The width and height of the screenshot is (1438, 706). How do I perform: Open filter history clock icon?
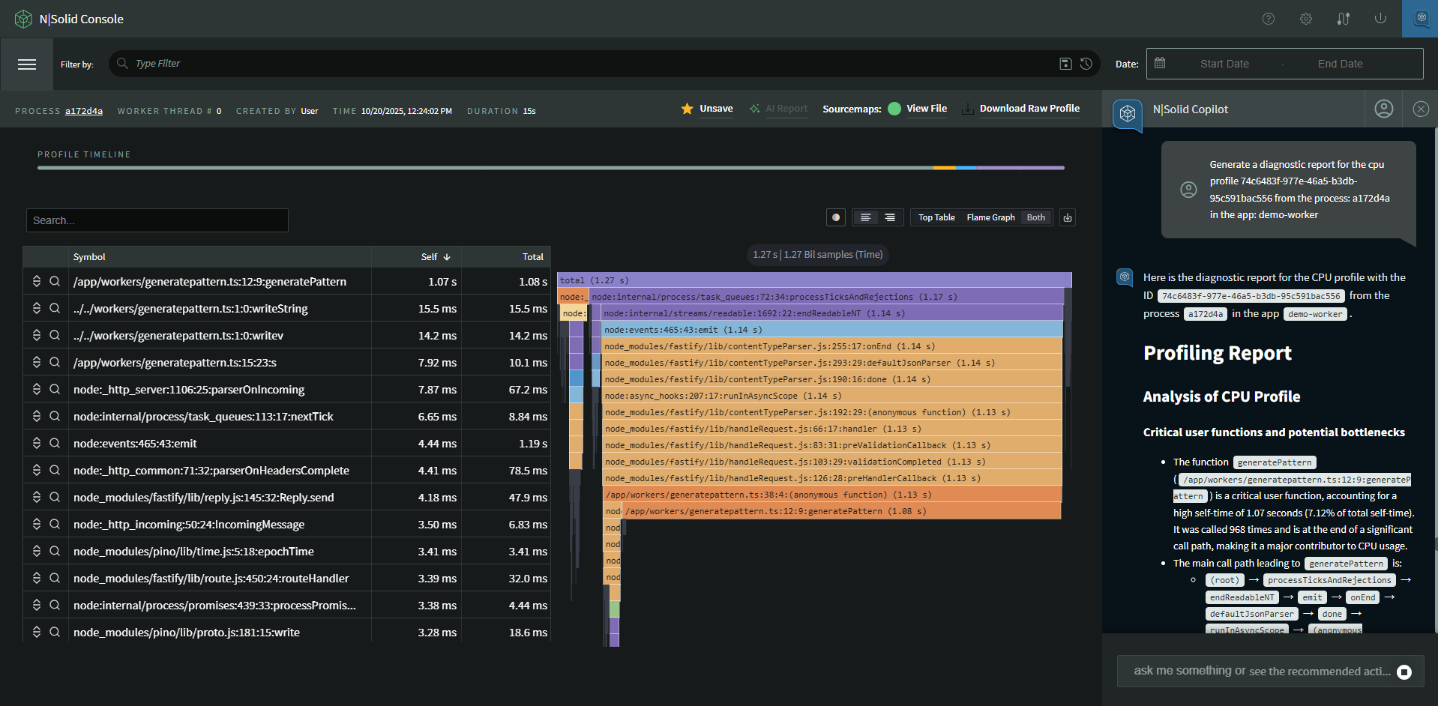(1086, 64)
